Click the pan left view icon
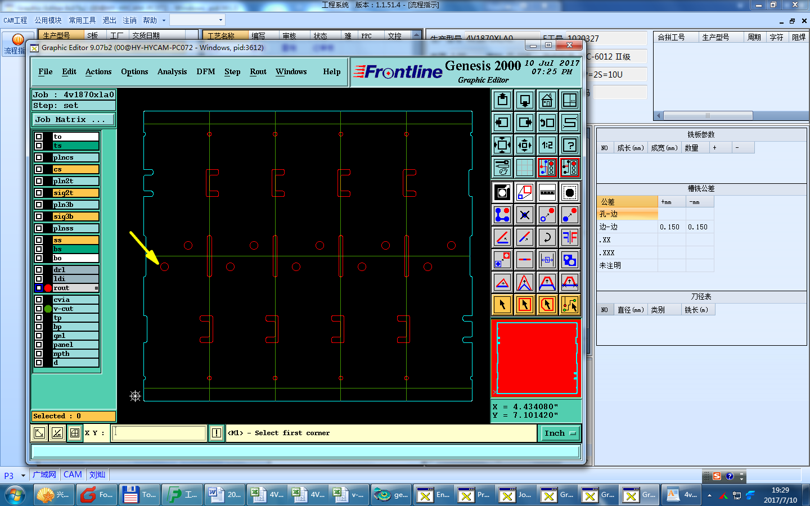The height and width of the screenshot is (506, 810). tap(502, 123)
